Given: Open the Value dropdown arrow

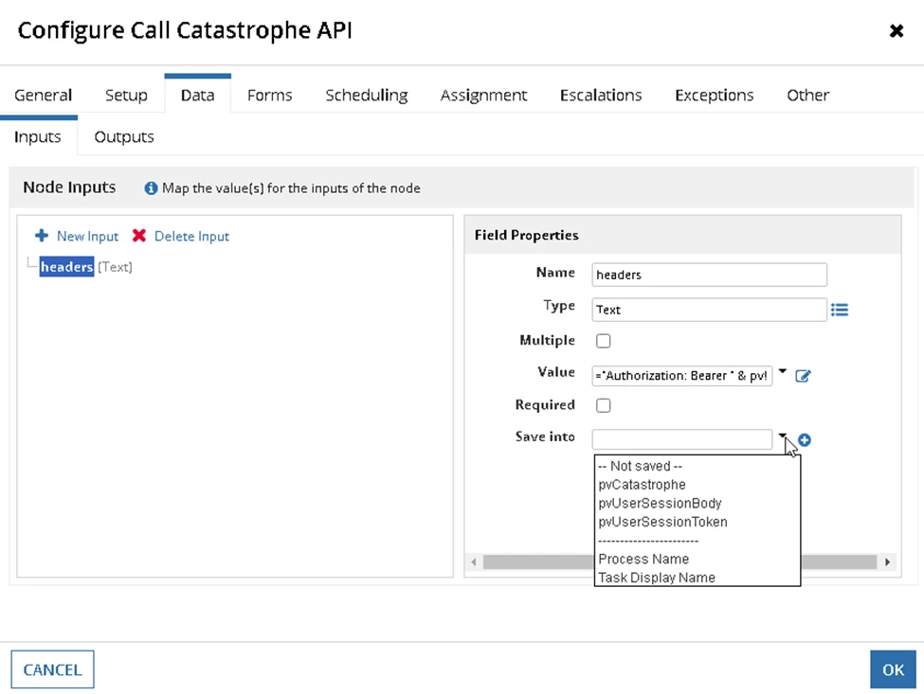Looking at the screenshot, I should pyautogui.click(x=782, y=371).
